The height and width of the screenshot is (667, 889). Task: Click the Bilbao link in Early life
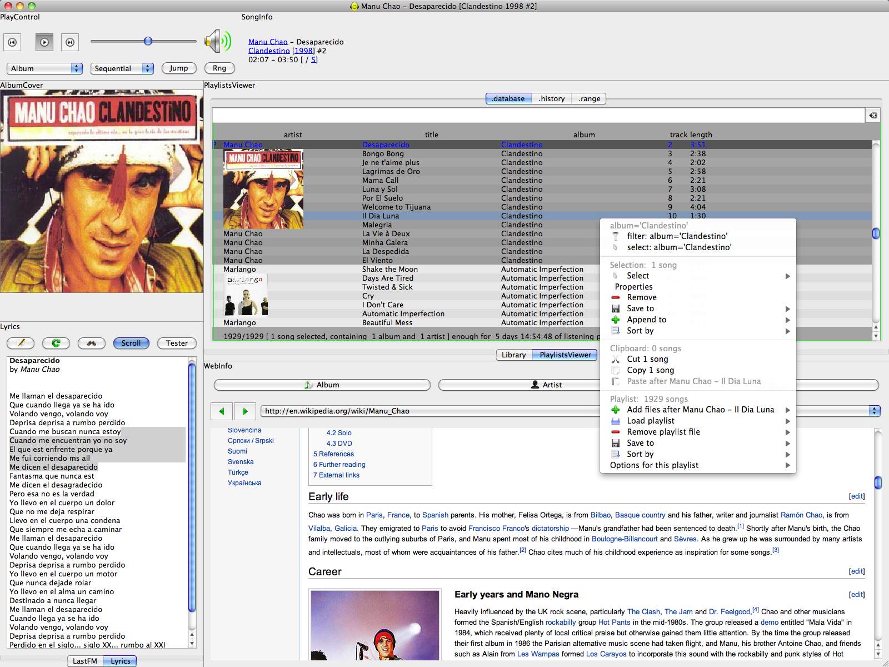[x=600, y=515]
